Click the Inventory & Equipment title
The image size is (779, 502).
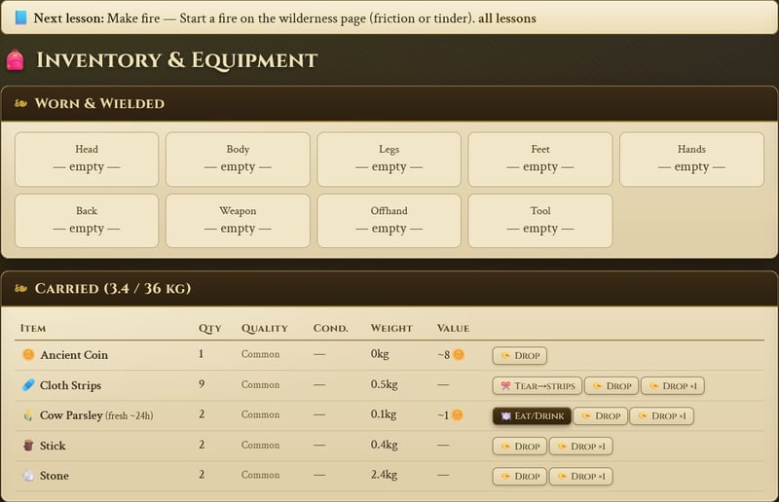click(177, 60)
